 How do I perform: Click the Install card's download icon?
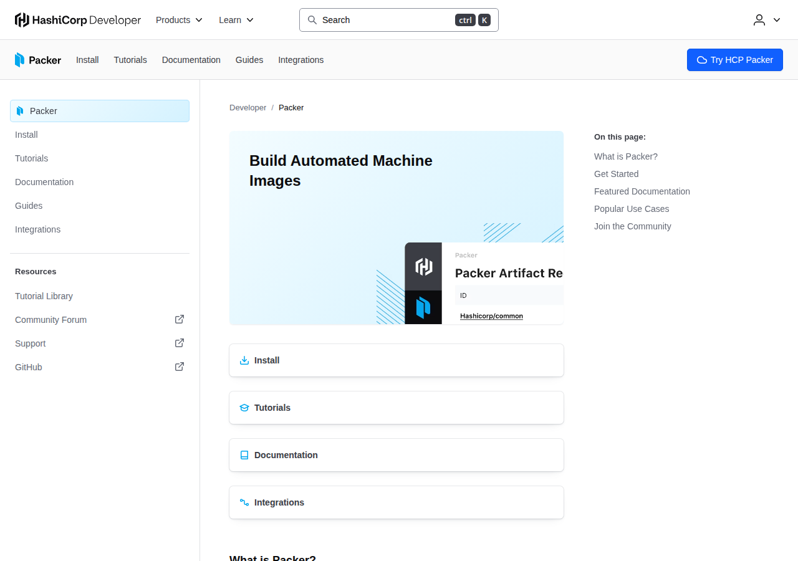(x=244, y=360)
